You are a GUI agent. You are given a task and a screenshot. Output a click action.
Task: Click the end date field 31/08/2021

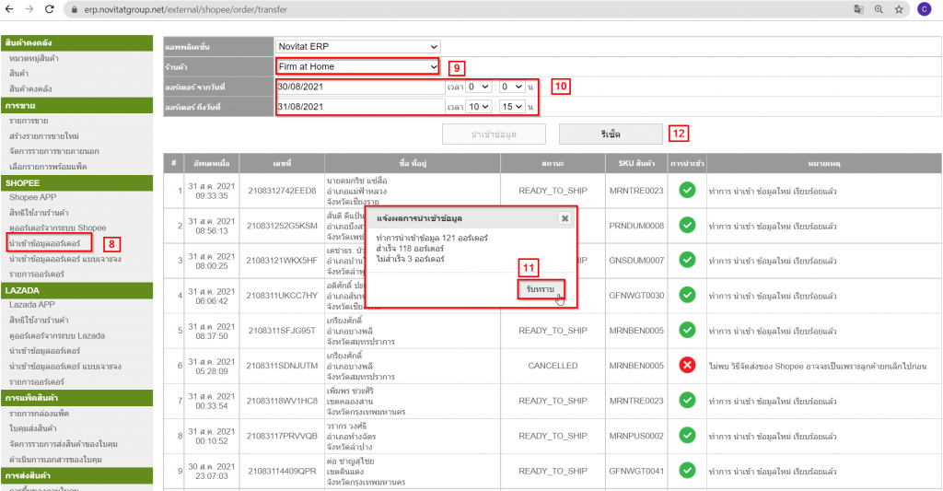[359, 107]
